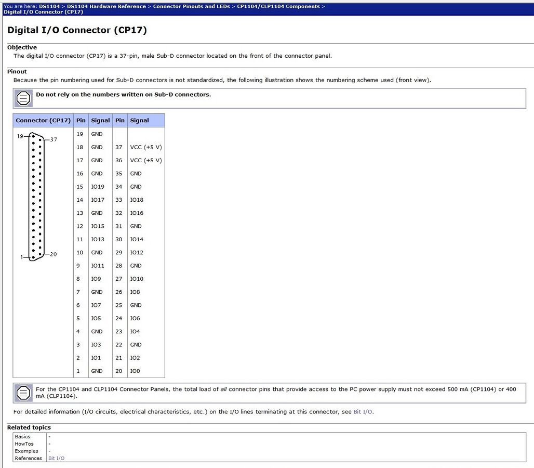
Task: Click the note icon beside the total load notice
Action: coord(23,393)
